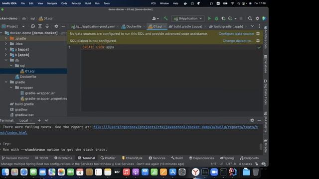
Task: Open the VCS menu
Action: coord(153,3)
